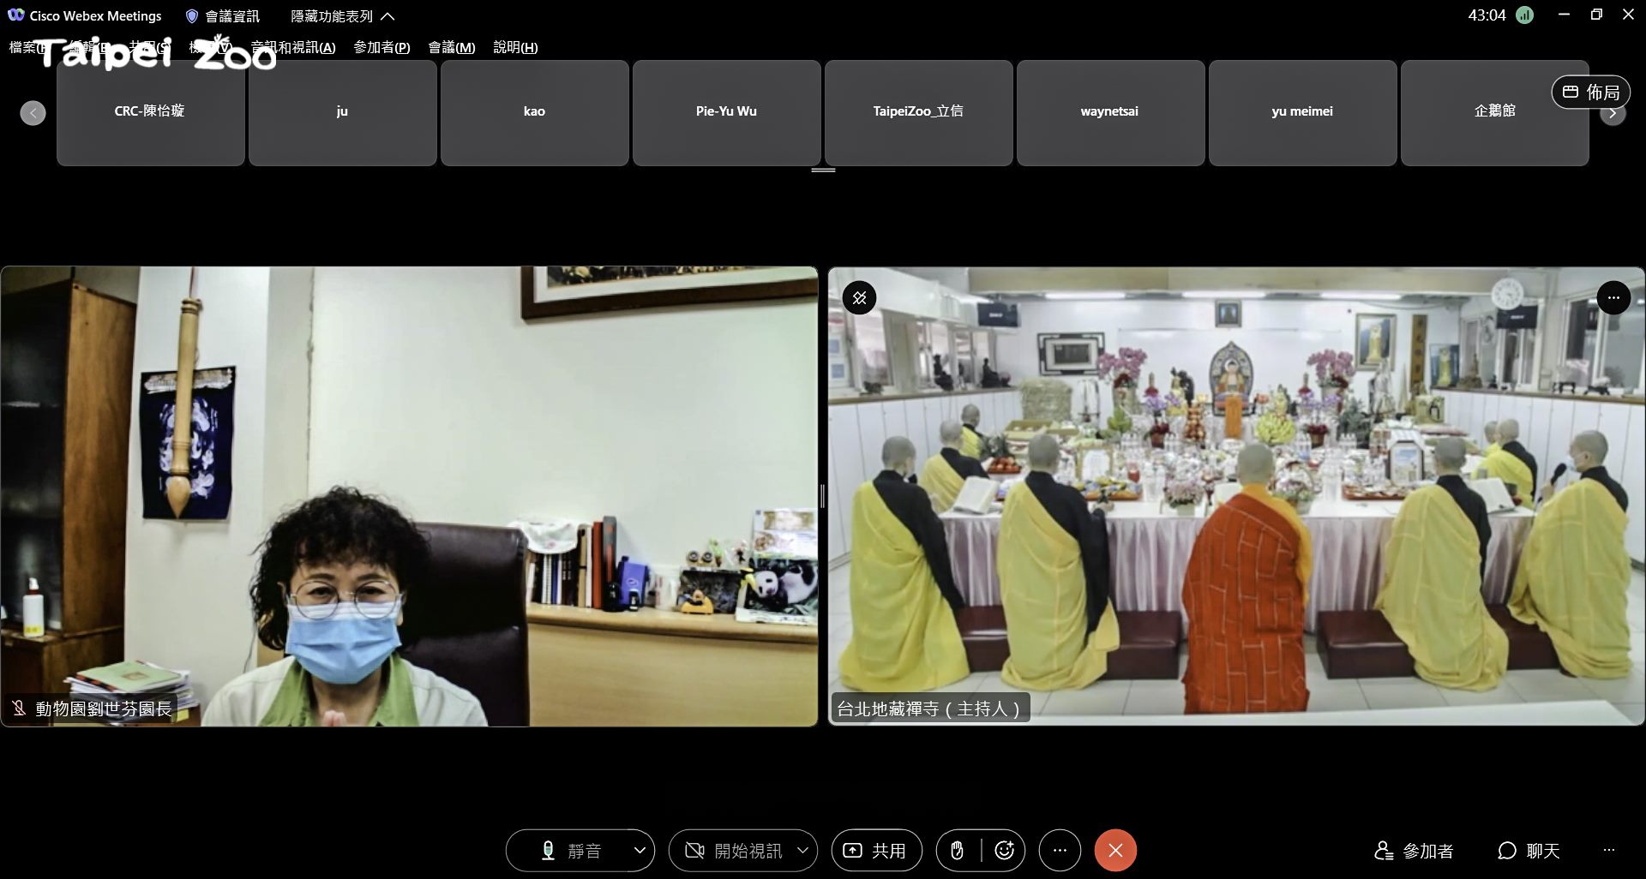Click the 共用 share button
This screenshot has height=879, width=1646.
tap(876, 851)
